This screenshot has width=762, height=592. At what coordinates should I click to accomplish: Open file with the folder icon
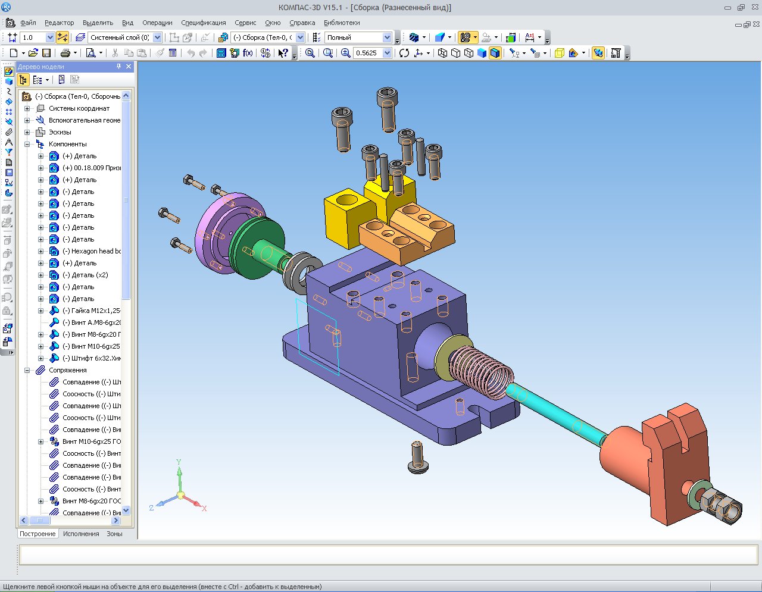pyautogui.click(x=33, y=53)
